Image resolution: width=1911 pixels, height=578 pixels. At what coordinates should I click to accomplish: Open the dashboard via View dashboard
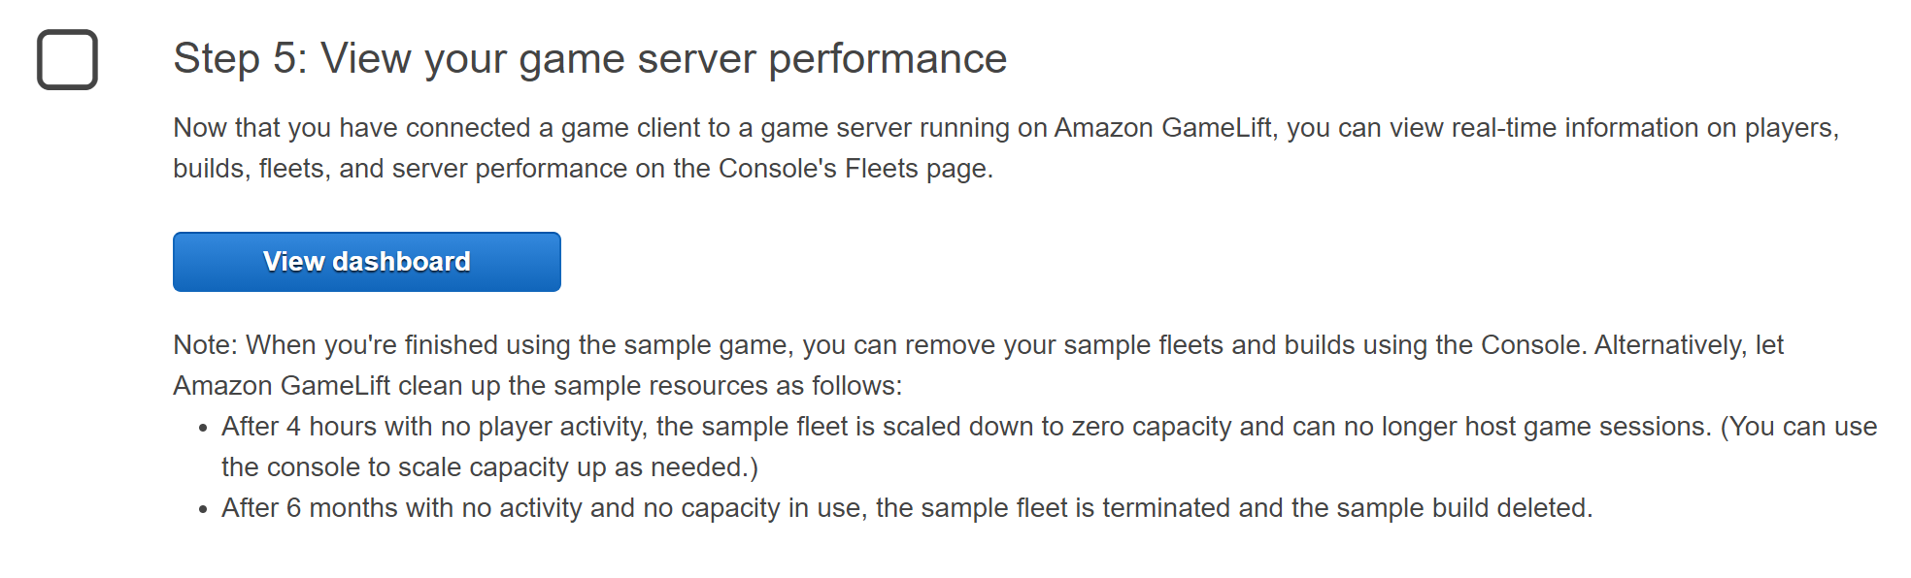pos(366,261)
